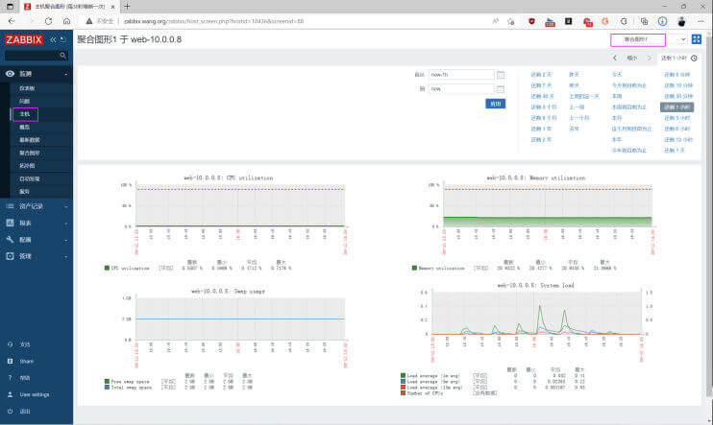
Task: Open the support headset icon in sidebar
Action: point(10,344)
